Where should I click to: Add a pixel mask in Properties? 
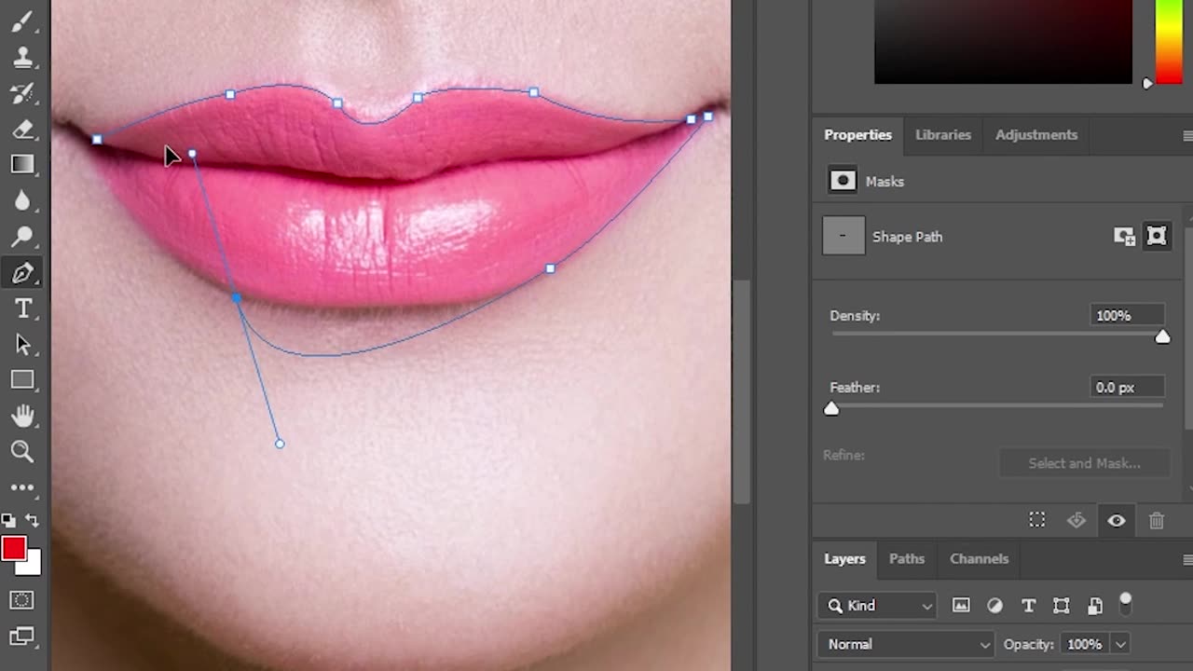click(1124, 237)
